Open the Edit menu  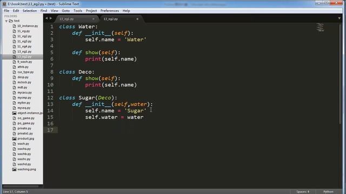16,11
